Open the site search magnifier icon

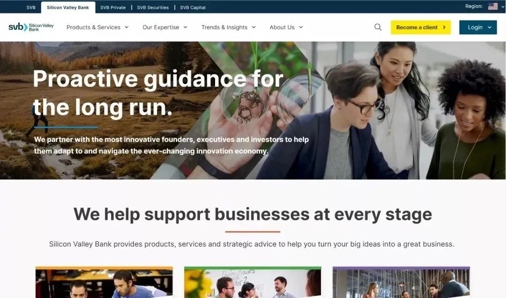point(378,28)
